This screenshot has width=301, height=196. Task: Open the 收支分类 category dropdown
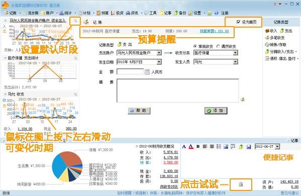[x=235, y=53]
